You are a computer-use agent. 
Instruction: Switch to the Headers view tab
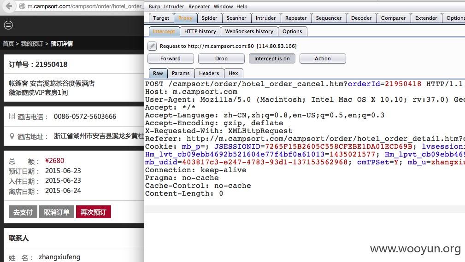[x=209, y=73]
